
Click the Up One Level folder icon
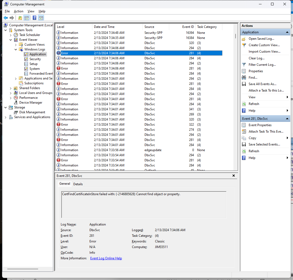(20, 18)
